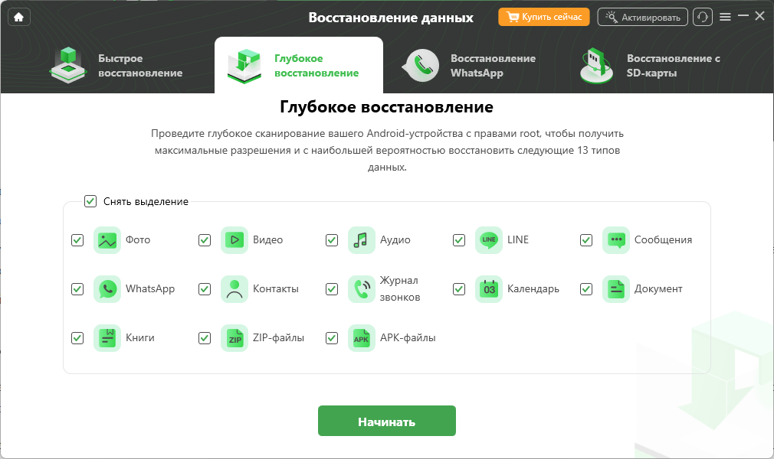Uncheck the Календарь checkbox
Screen dimensions: 774x459
(459, 289)
